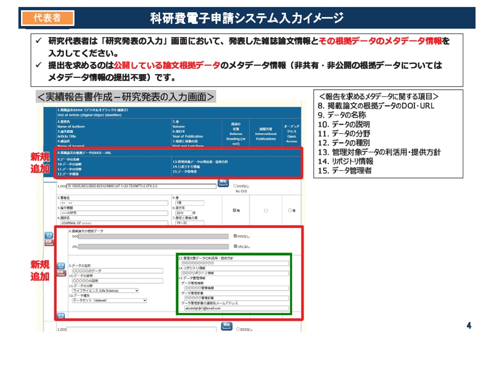
Task: Click the data management institution field
Action: [237, 288]
